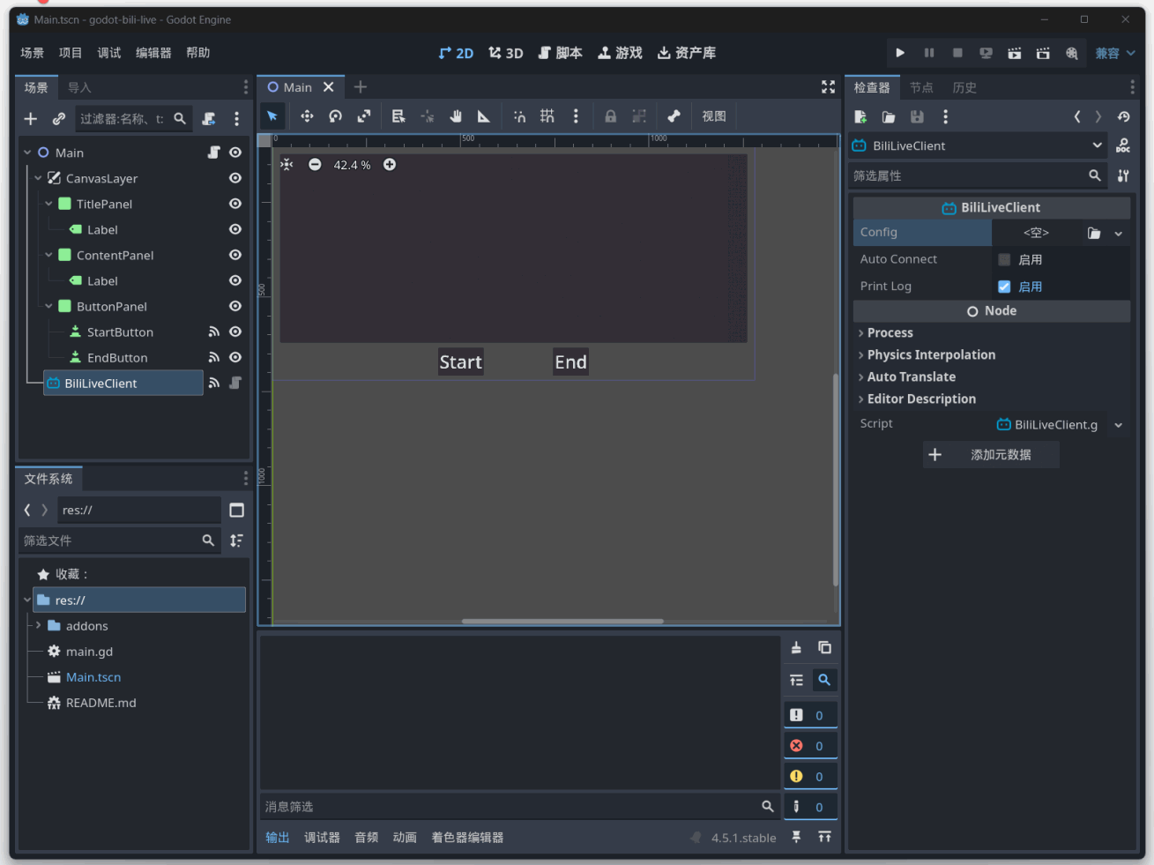Zoom out the 2D viewport
The width and height of the screenshot is (1154, 865).
point(315,165)
